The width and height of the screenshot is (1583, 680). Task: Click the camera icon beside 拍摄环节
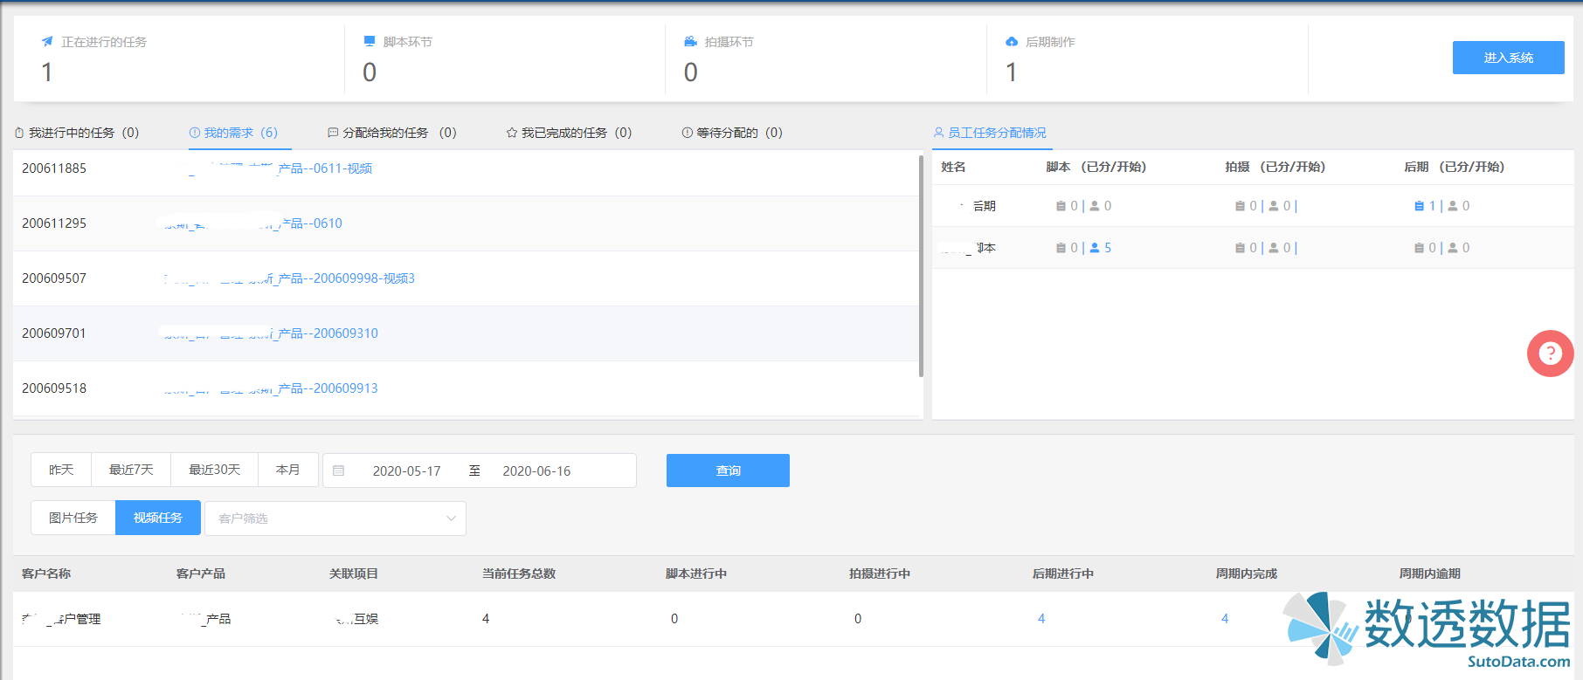tap(690, 42)
